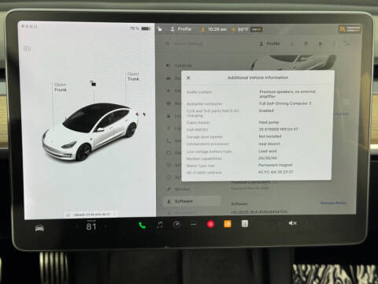Tap the PRND gear indicator
Viewport: 378px width, 284px height.
(29, 27)
